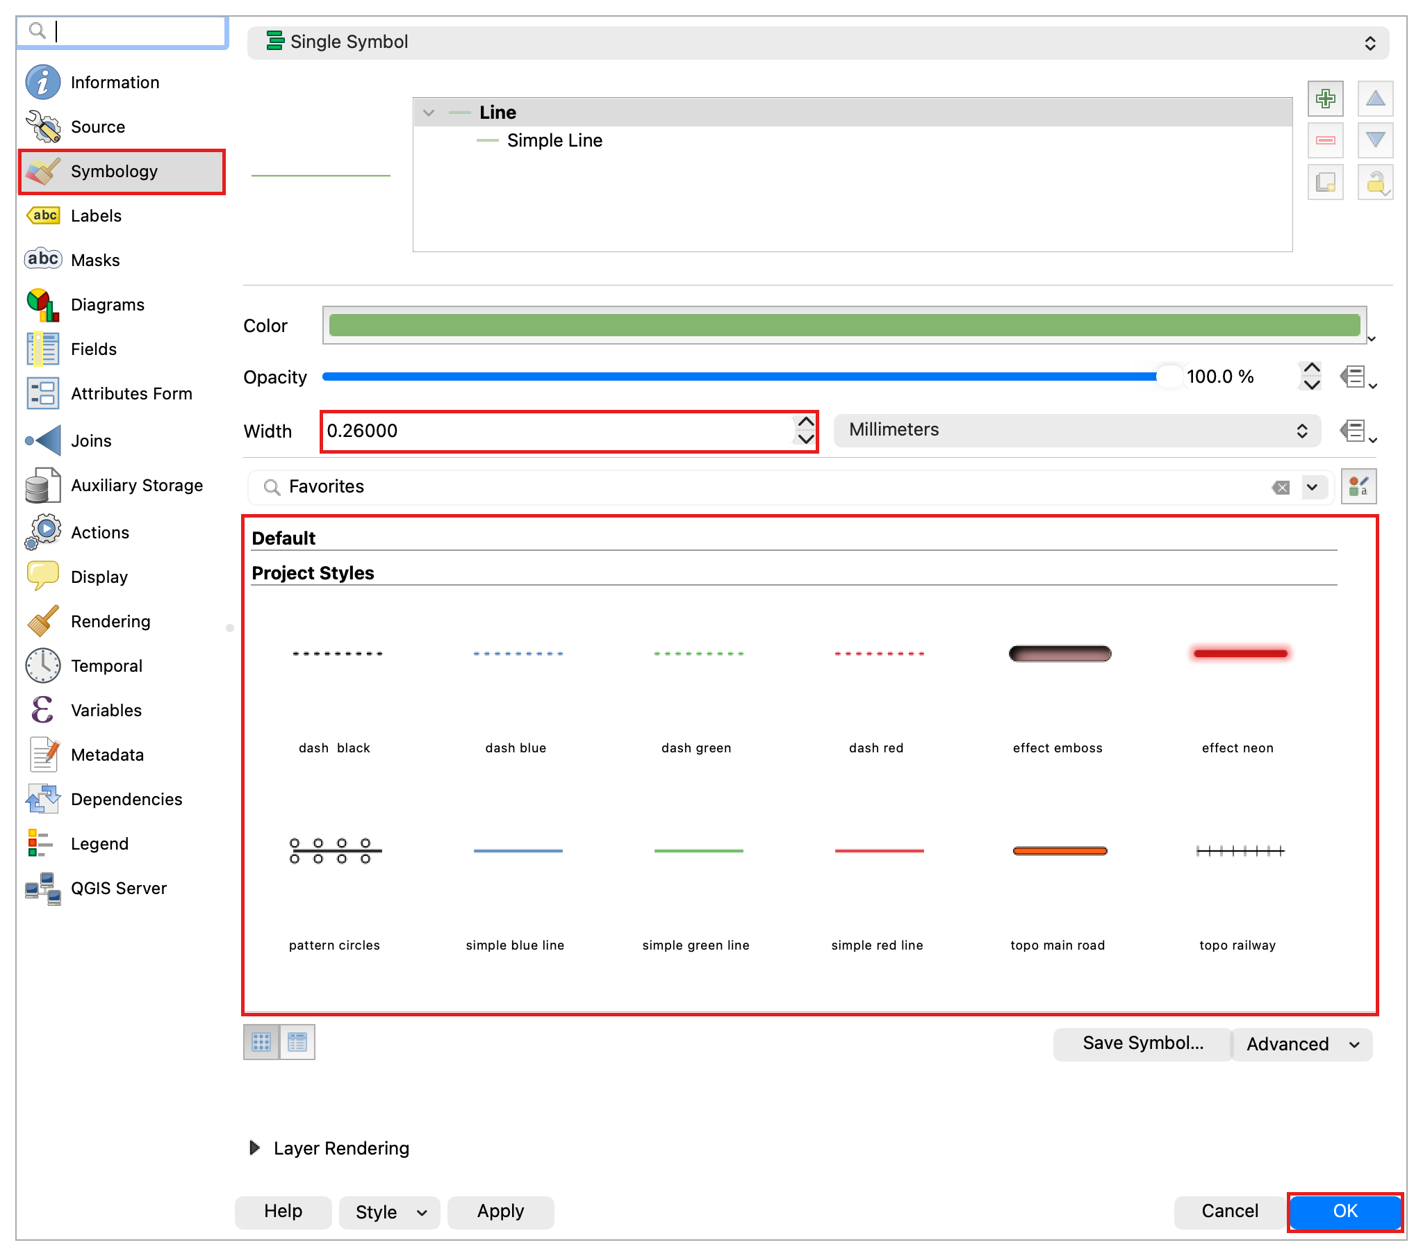Switch symbol list to icon grid view
This screenshot has width=1423, height=1256.
point(261,1041)
